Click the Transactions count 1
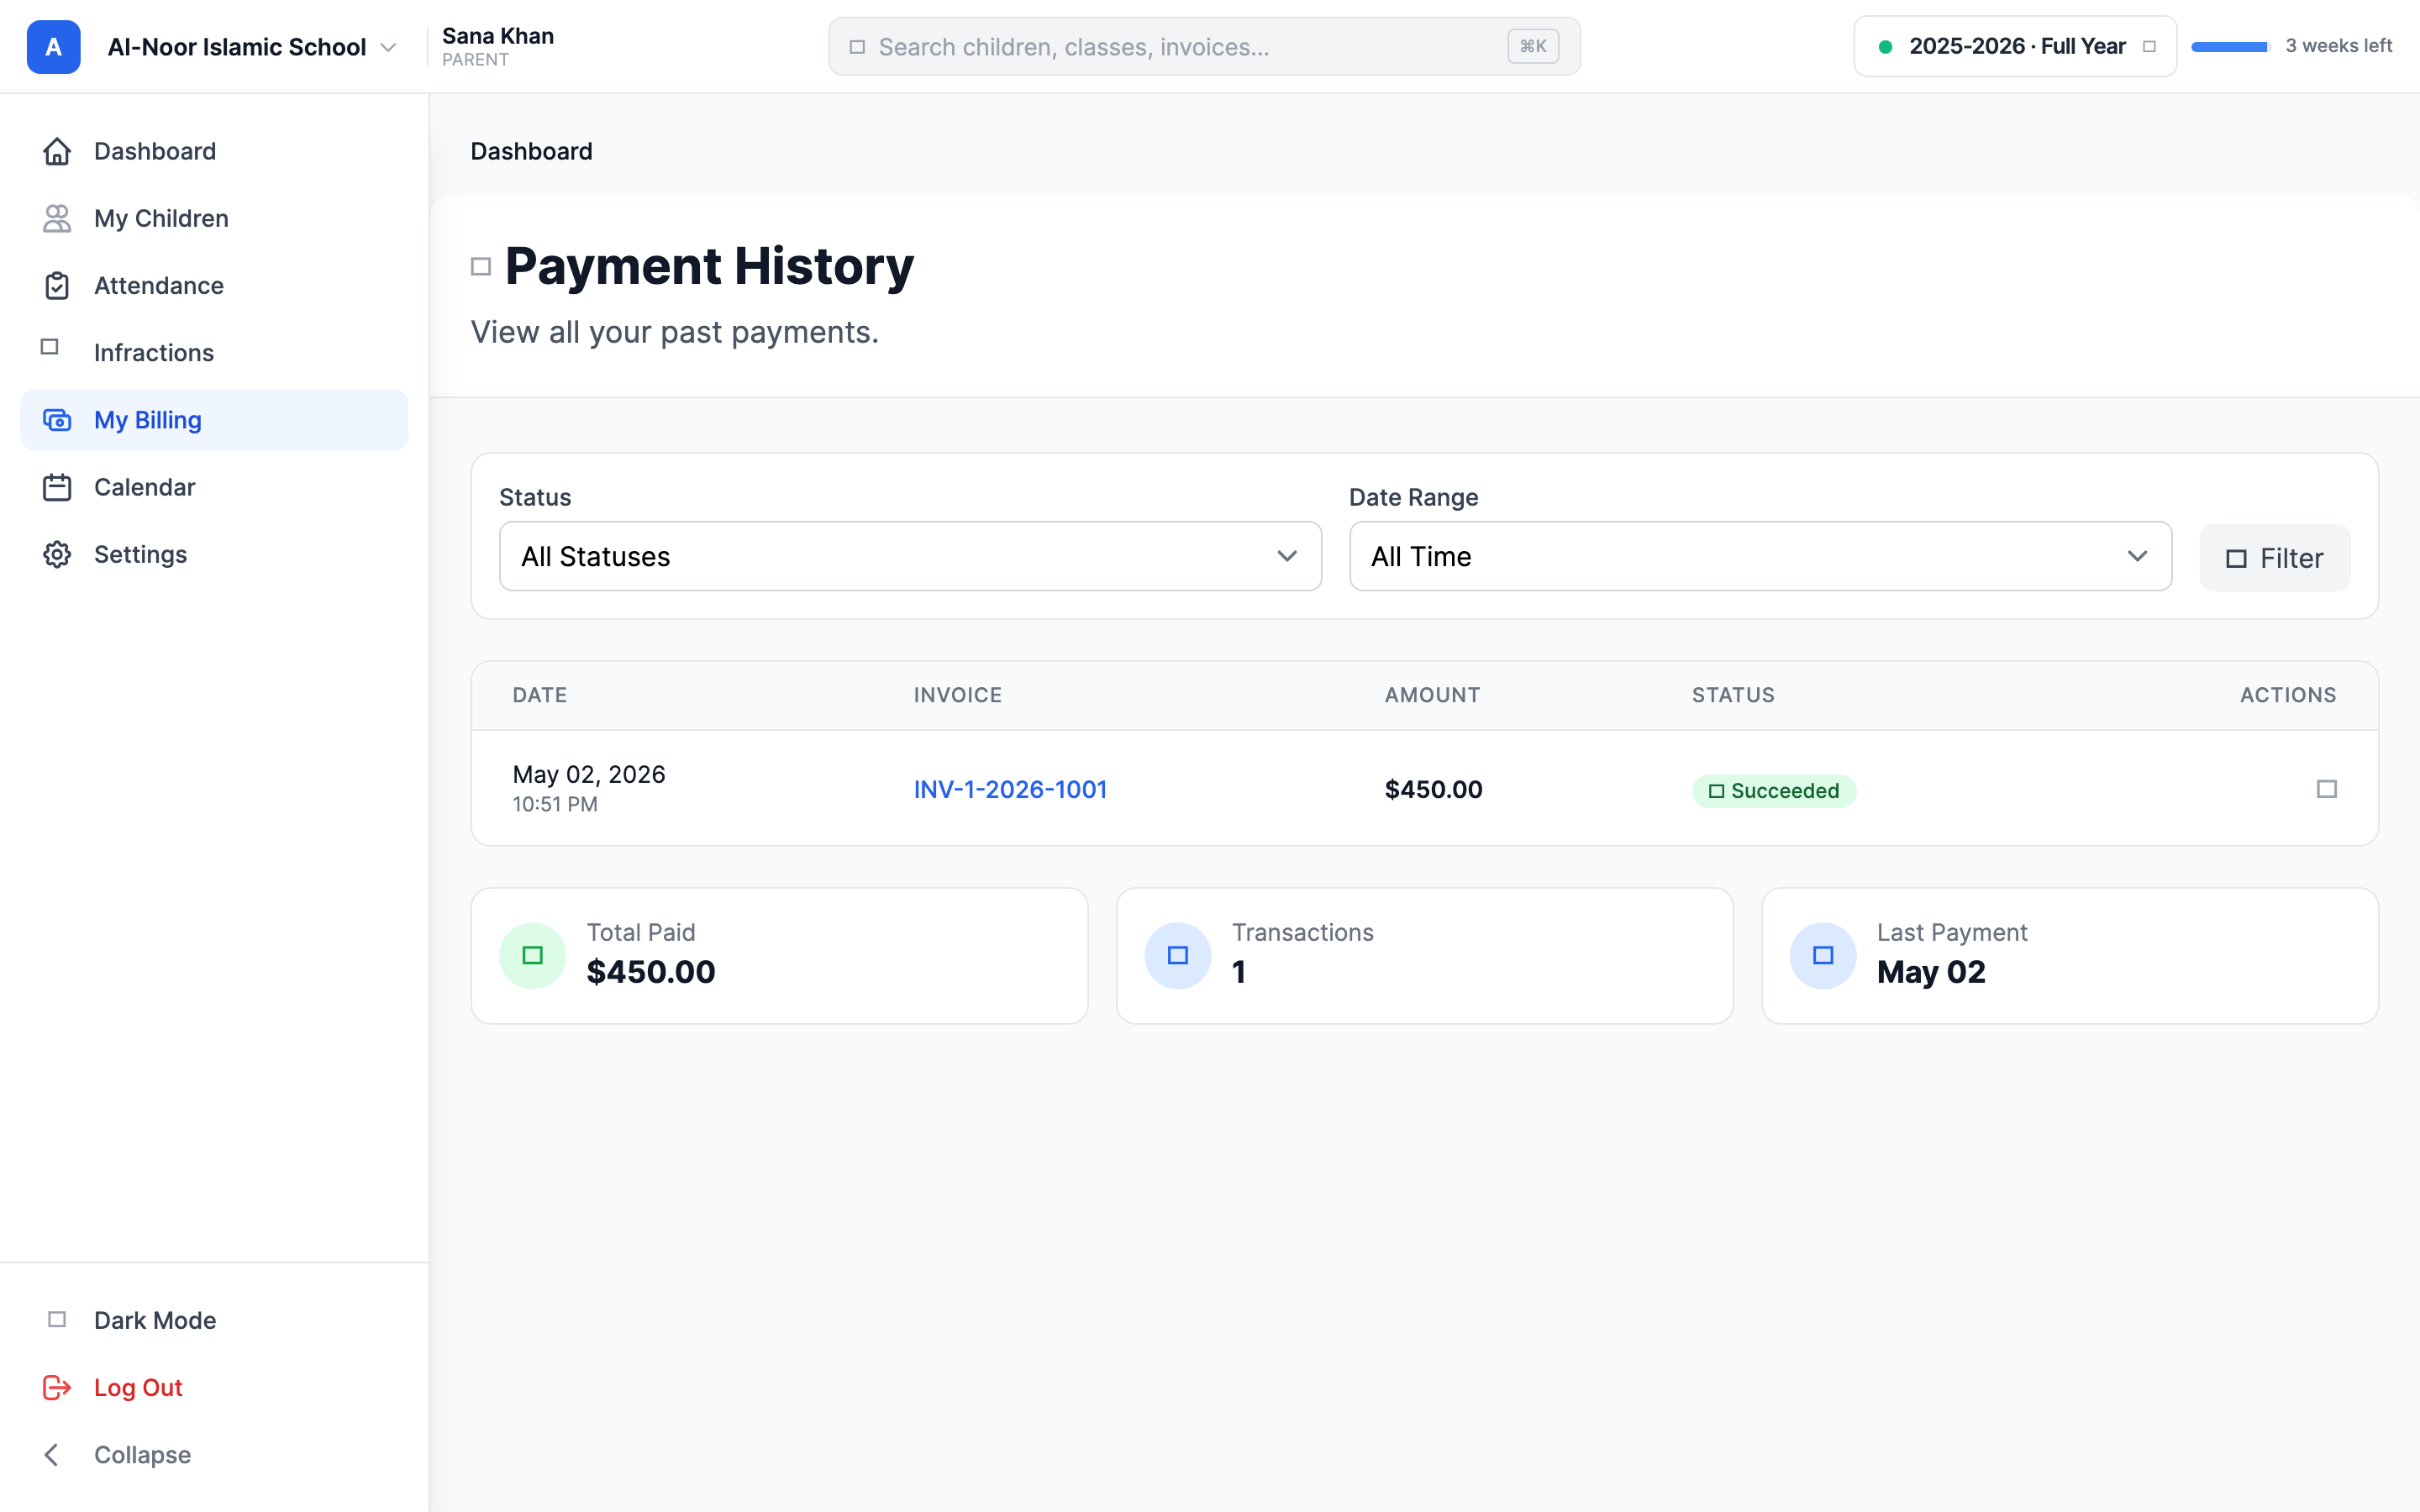 (x=1238, y=972)
